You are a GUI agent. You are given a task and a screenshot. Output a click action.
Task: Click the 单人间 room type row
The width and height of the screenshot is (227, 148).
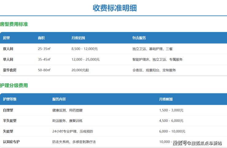coord(8,59)
